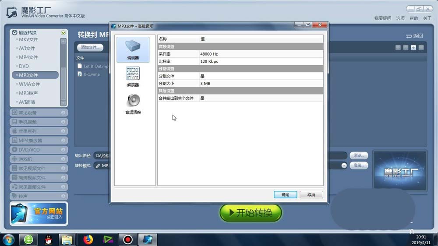Click the 魔影工厂 preview thumbnail
This screenshot has width=438, height=246.
pyautogui.click(x=400, y=172)
